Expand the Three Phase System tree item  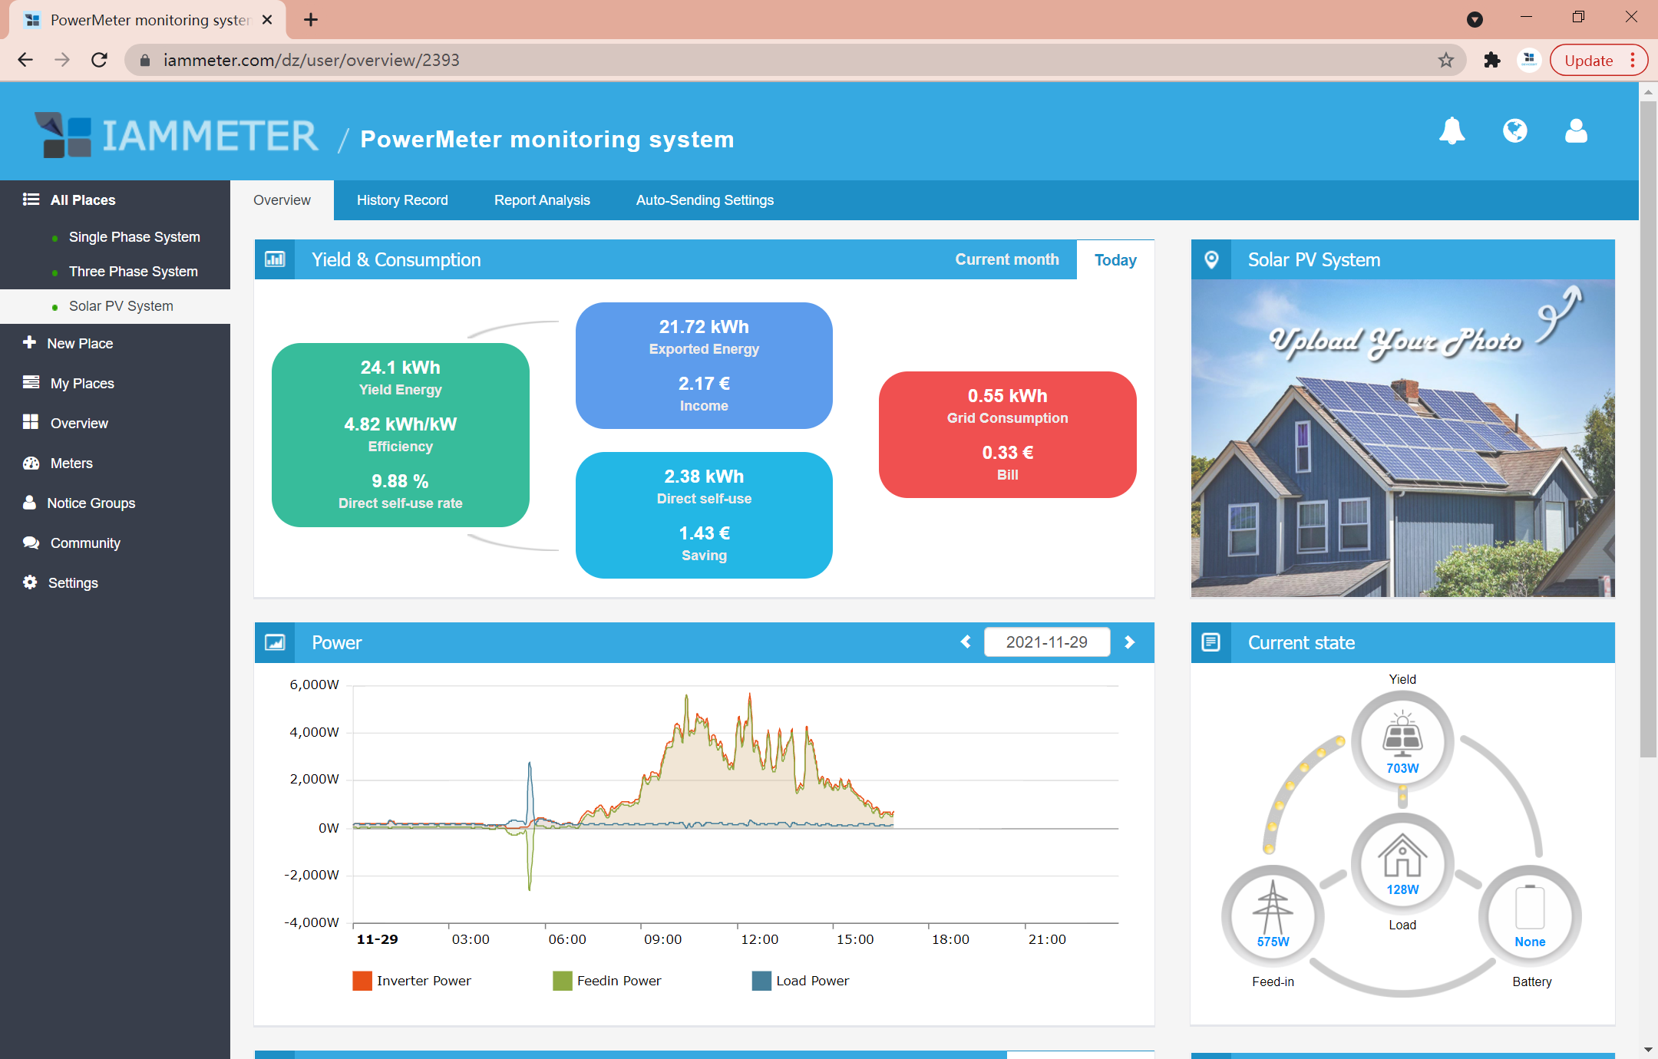pyautogui.click(x=133, y=272)
